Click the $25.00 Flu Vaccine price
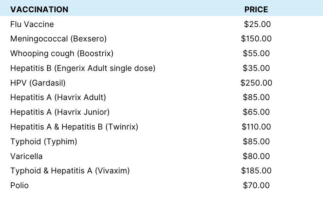 257,24
